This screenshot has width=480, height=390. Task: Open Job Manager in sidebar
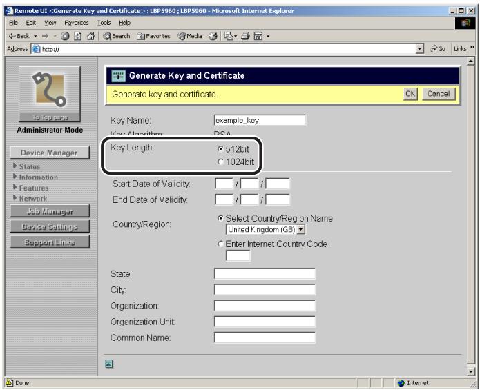tap(50, 211)
